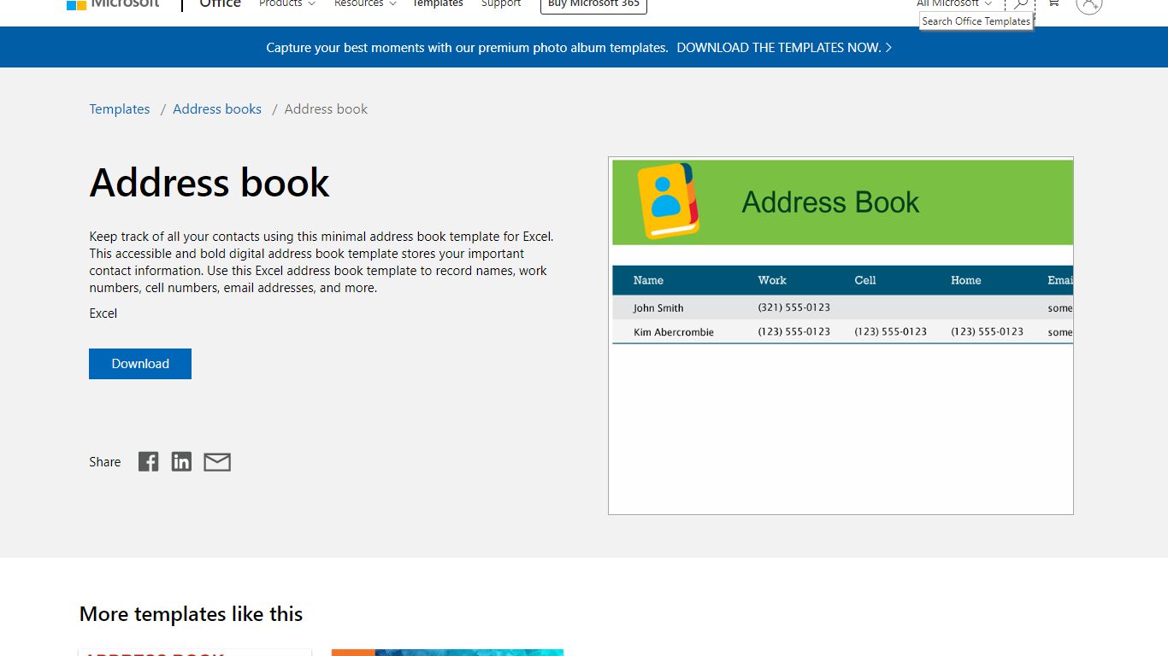Follow the Download the Templates Now banner link
This screenshot has width=1168, height=656.
784,48
